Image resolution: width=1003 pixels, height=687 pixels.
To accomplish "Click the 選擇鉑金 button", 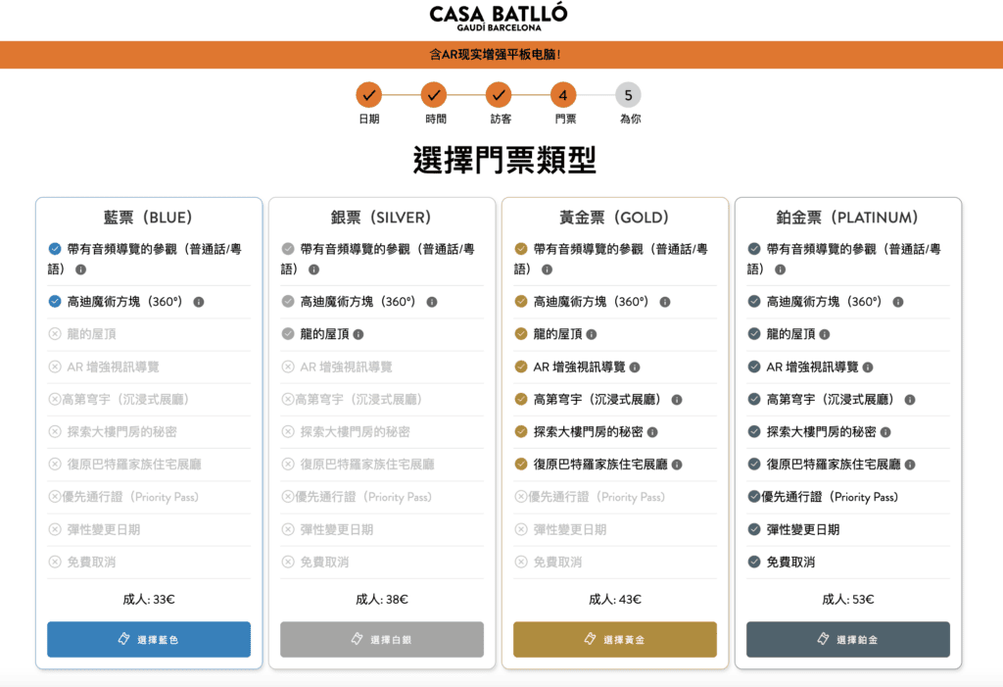I will click(848, 639).
